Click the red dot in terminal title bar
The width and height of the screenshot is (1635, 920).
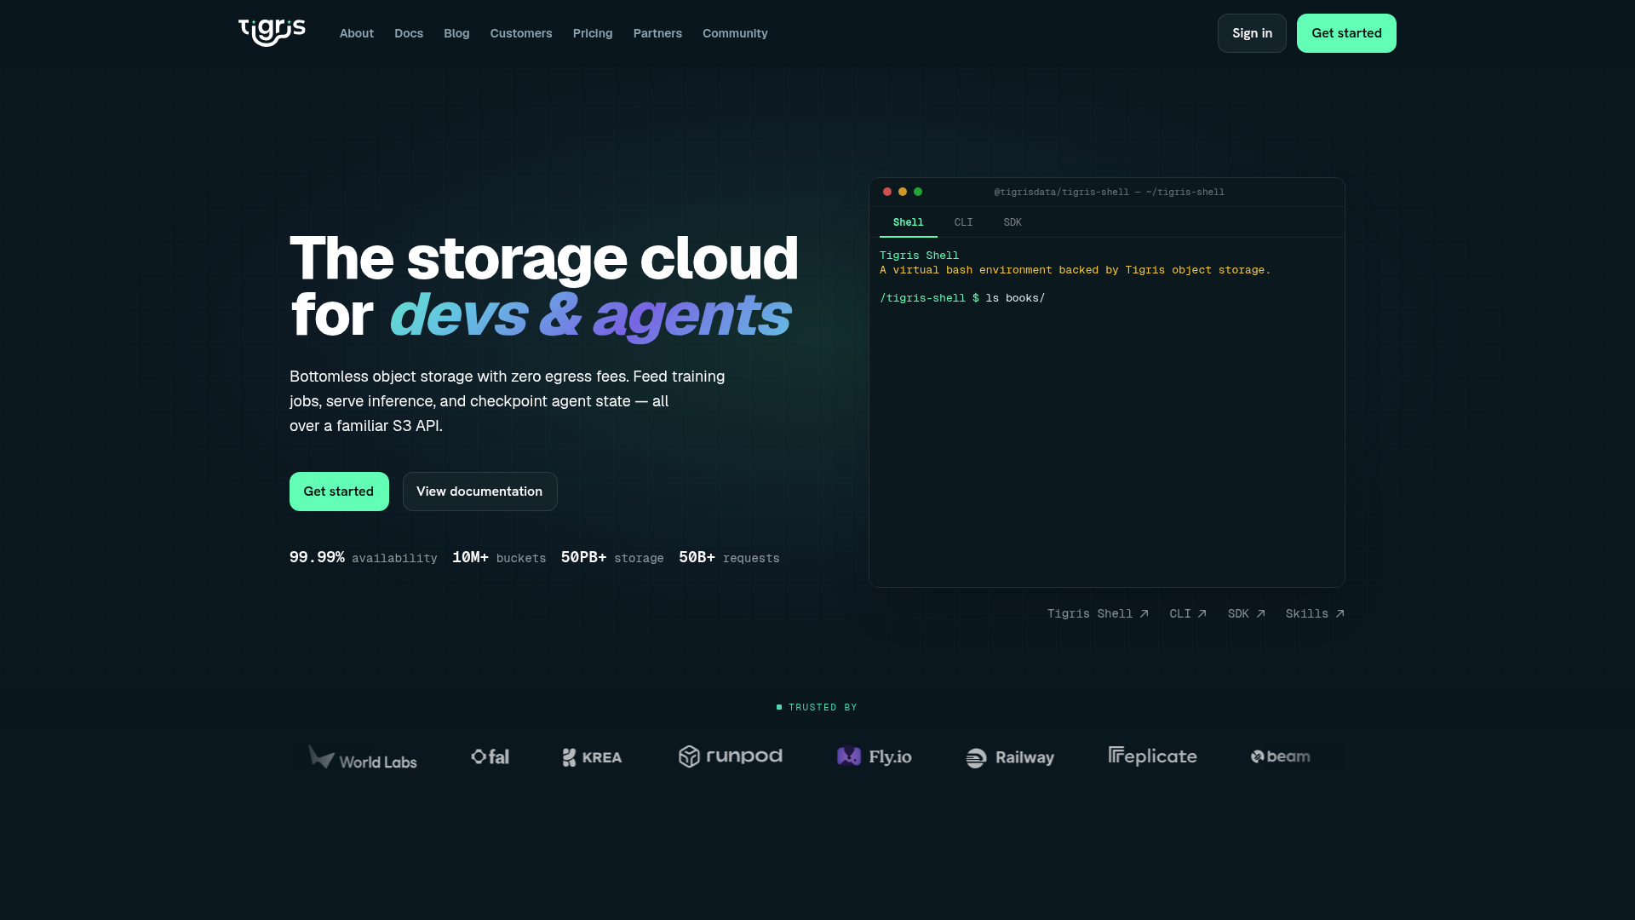pos(887,192)
